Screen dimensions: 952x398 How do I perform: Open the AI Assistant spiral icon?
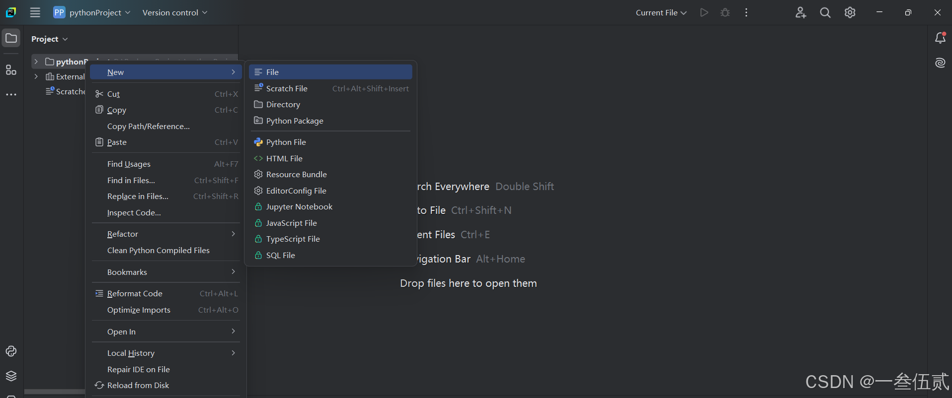[940, 63]
